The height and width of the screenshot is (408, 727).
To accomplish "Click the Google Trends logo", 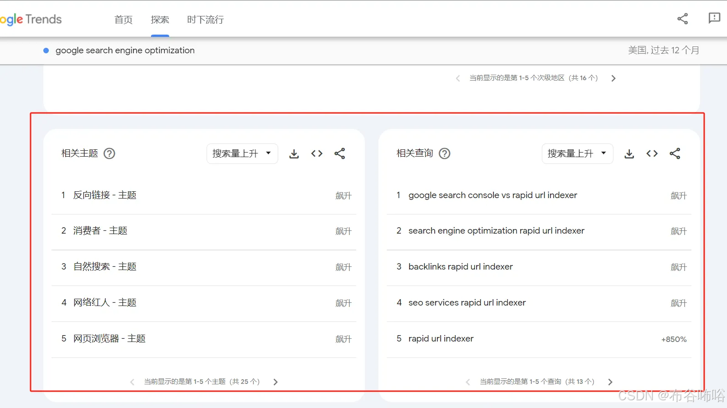I will (x=31, y=20).
